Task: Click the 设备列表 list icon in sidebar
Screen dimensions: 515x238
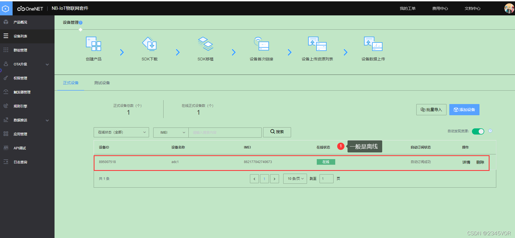Action: coord(6,36)
